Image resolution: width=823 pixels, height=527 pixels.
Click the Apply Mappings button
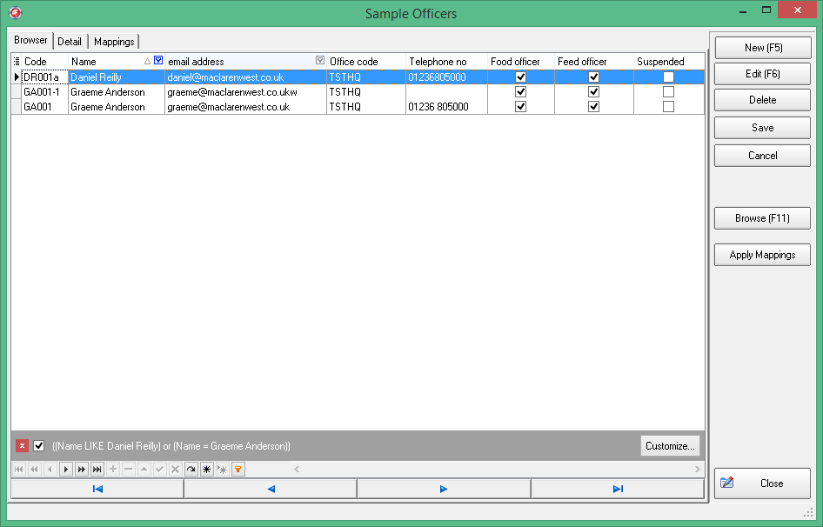click(763, 255)
